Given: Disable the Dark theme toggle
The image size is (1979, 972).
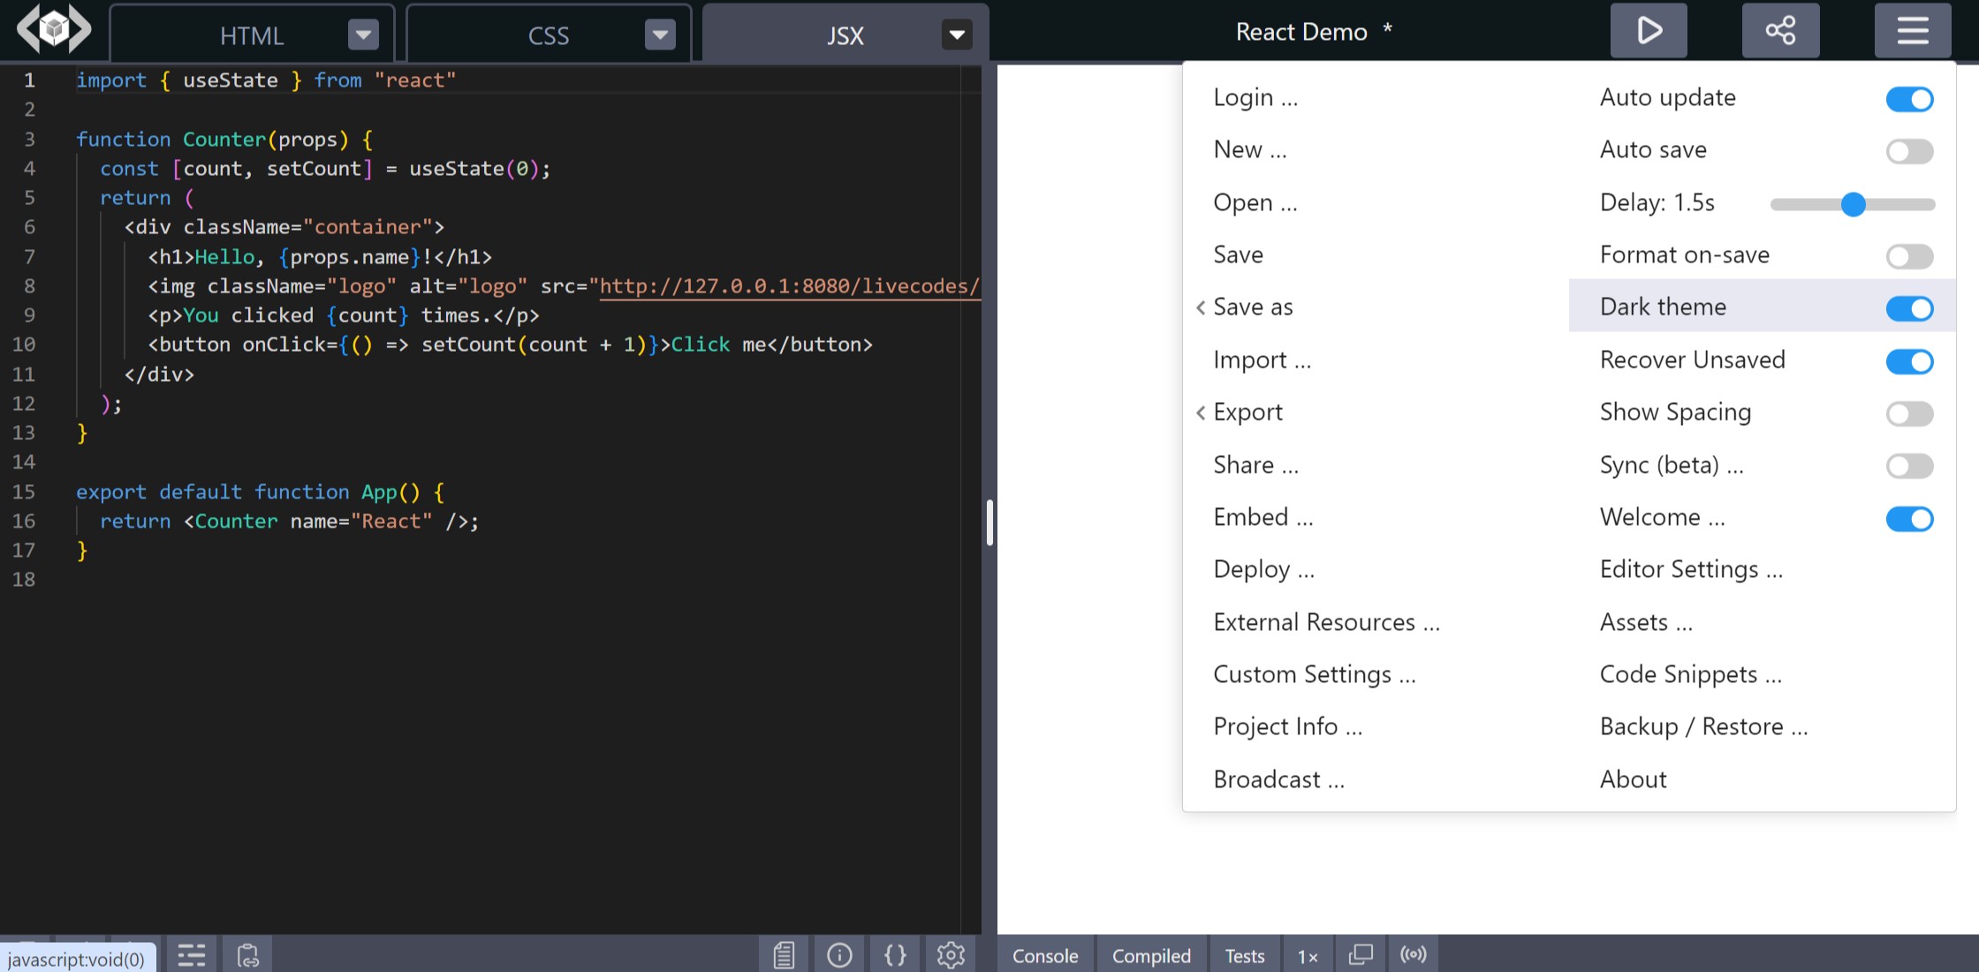Looking at the screenshot, I should pos(1909,308).
